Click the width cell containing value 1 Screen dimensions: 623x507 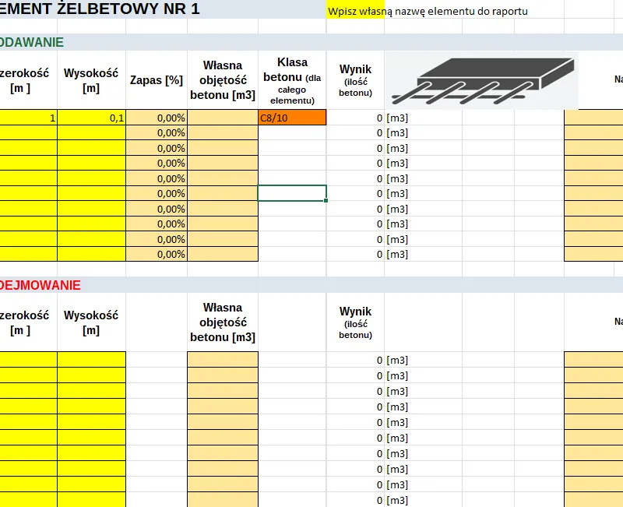click(x=28, y=118)
